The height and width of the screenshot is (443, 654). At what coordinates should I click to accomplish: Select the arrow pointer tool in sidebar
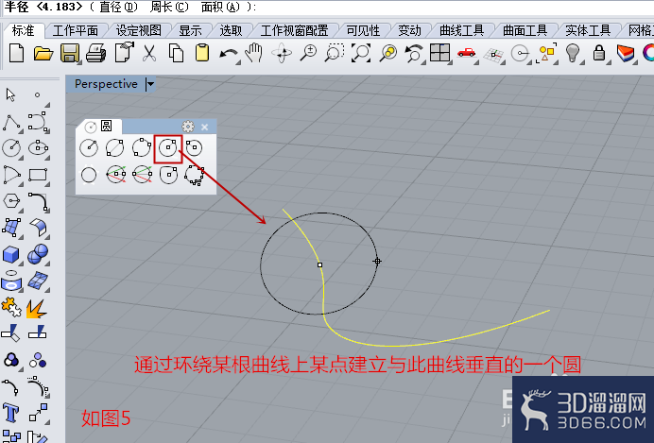pyautogui.click(x=10, y=95)
